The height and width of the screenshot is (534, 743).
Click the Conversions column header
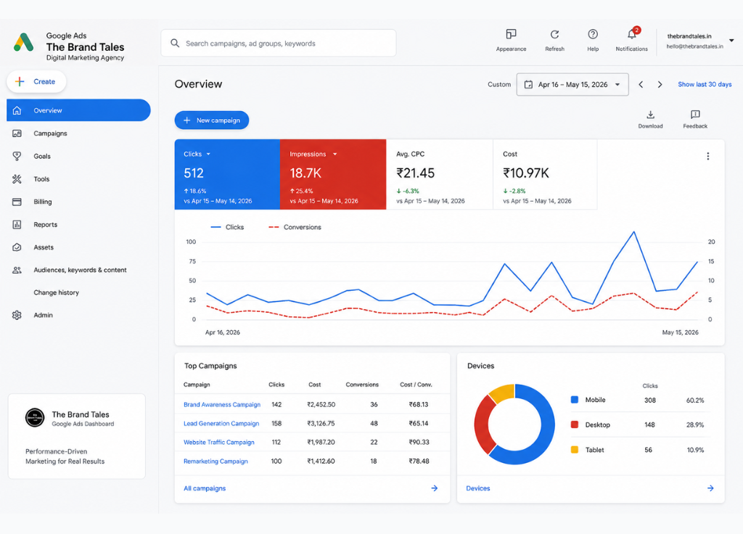tap(362, 385)
